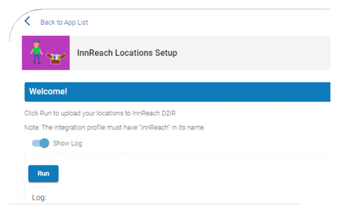Click the Welcome! banner heading
Image resolution: width=338 pixels, height=212 pixels.
(48, 92)
